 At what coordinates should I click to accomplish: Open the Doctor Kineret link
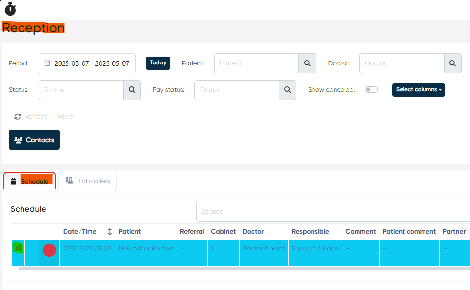263,249
